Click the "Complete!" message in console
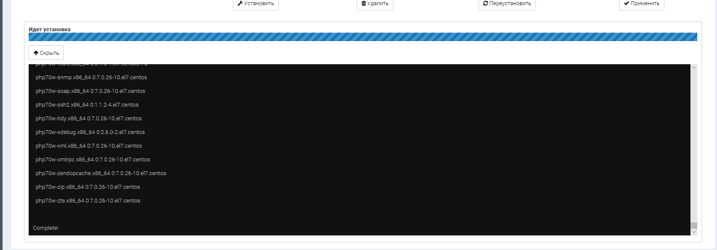 coord(45,228)
